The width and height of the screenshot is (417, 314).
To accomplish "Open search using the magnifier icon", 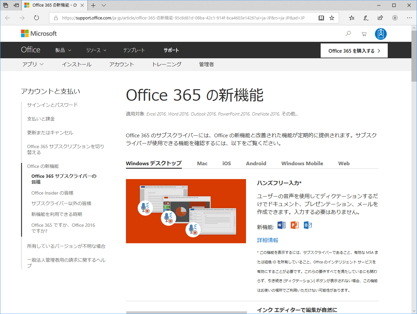I will tap(348, 33).
